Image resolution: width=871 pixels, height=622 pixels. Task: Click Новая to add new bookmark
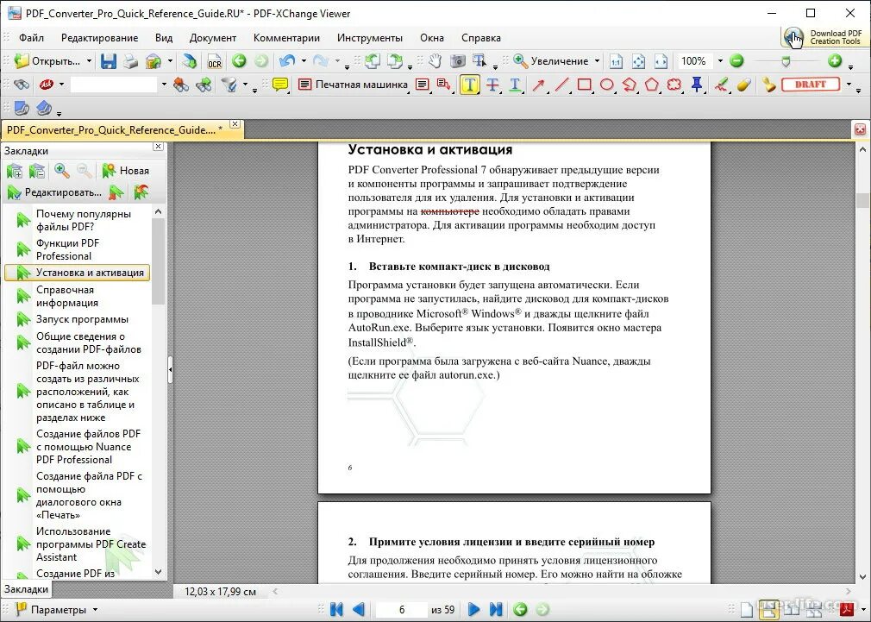[x=126, y=171]
